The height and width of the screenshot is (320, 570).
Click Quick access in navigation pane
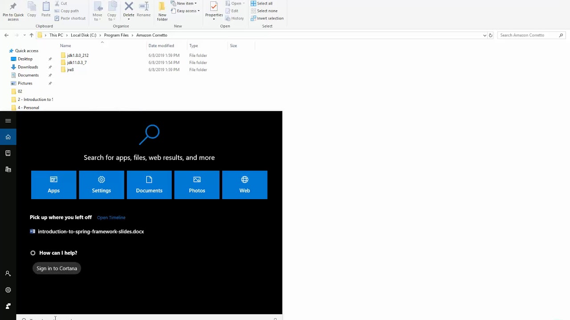[27, 51]
